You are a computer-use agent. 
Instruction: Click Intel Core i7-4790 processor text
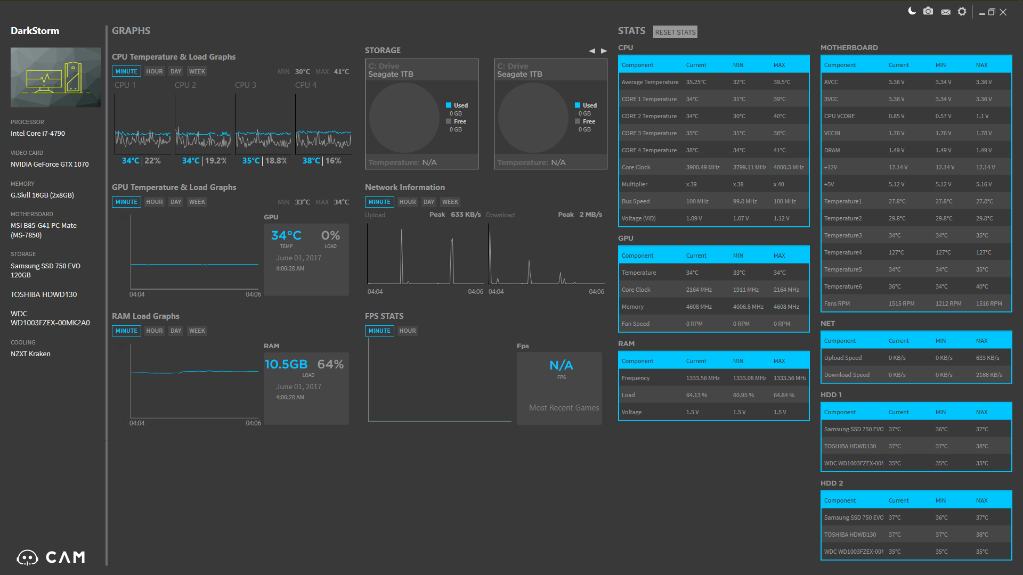point(38,134)
